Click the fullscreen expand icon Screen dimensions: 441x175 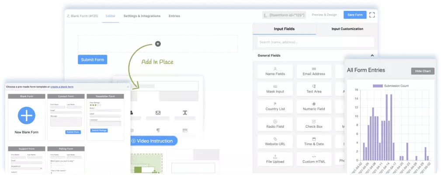(x=372, y=15)
